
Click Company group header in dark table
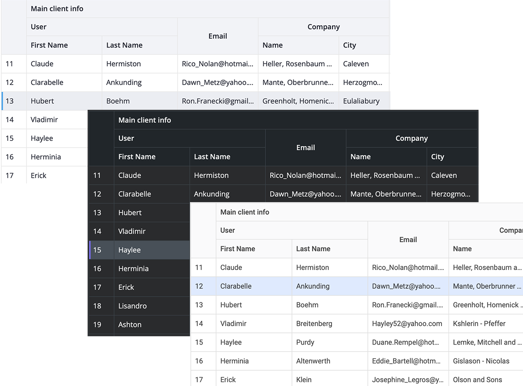tap(412, 139)
